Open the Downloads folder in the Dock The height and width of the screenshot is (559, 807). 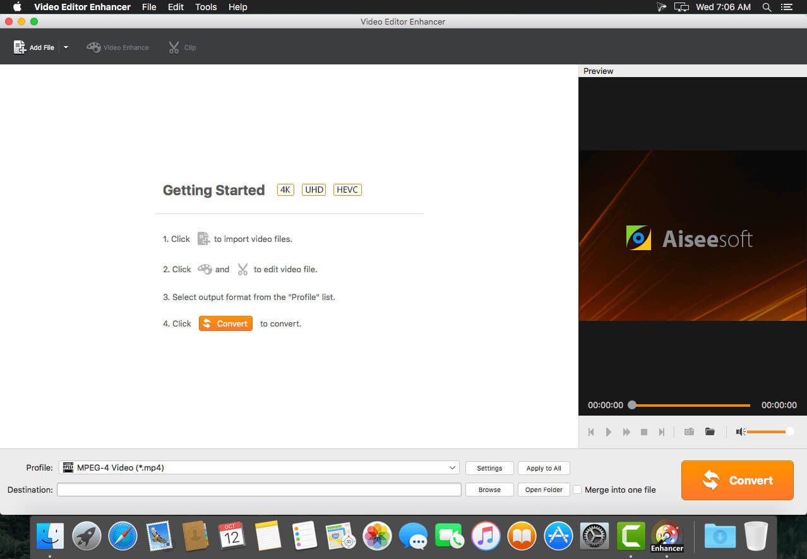click(x=720, y=536)
